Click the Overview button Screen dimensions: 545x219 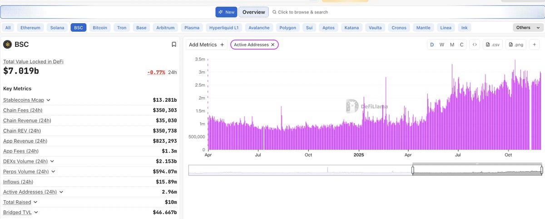[x=254, y=12]
